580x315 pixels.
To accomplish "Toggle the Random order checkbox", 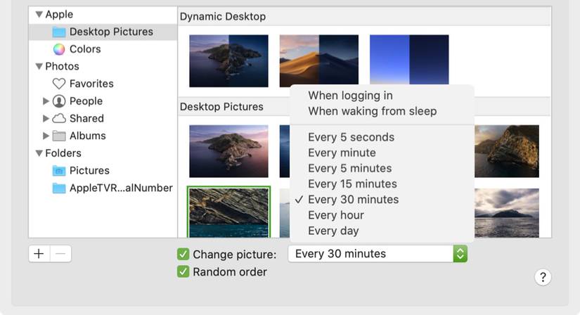I will [x=183, y=271].
